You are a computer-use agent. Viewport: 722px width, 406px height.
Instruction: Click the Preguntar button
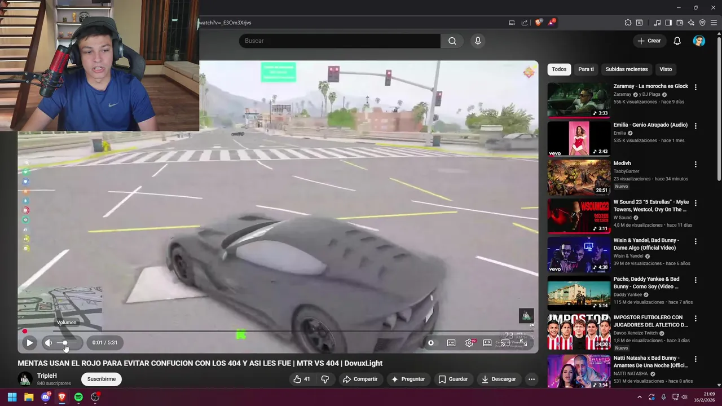(408, 379)
